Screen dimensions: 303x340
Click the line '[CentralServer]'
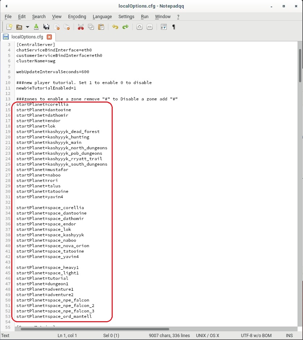click(36, 45)
